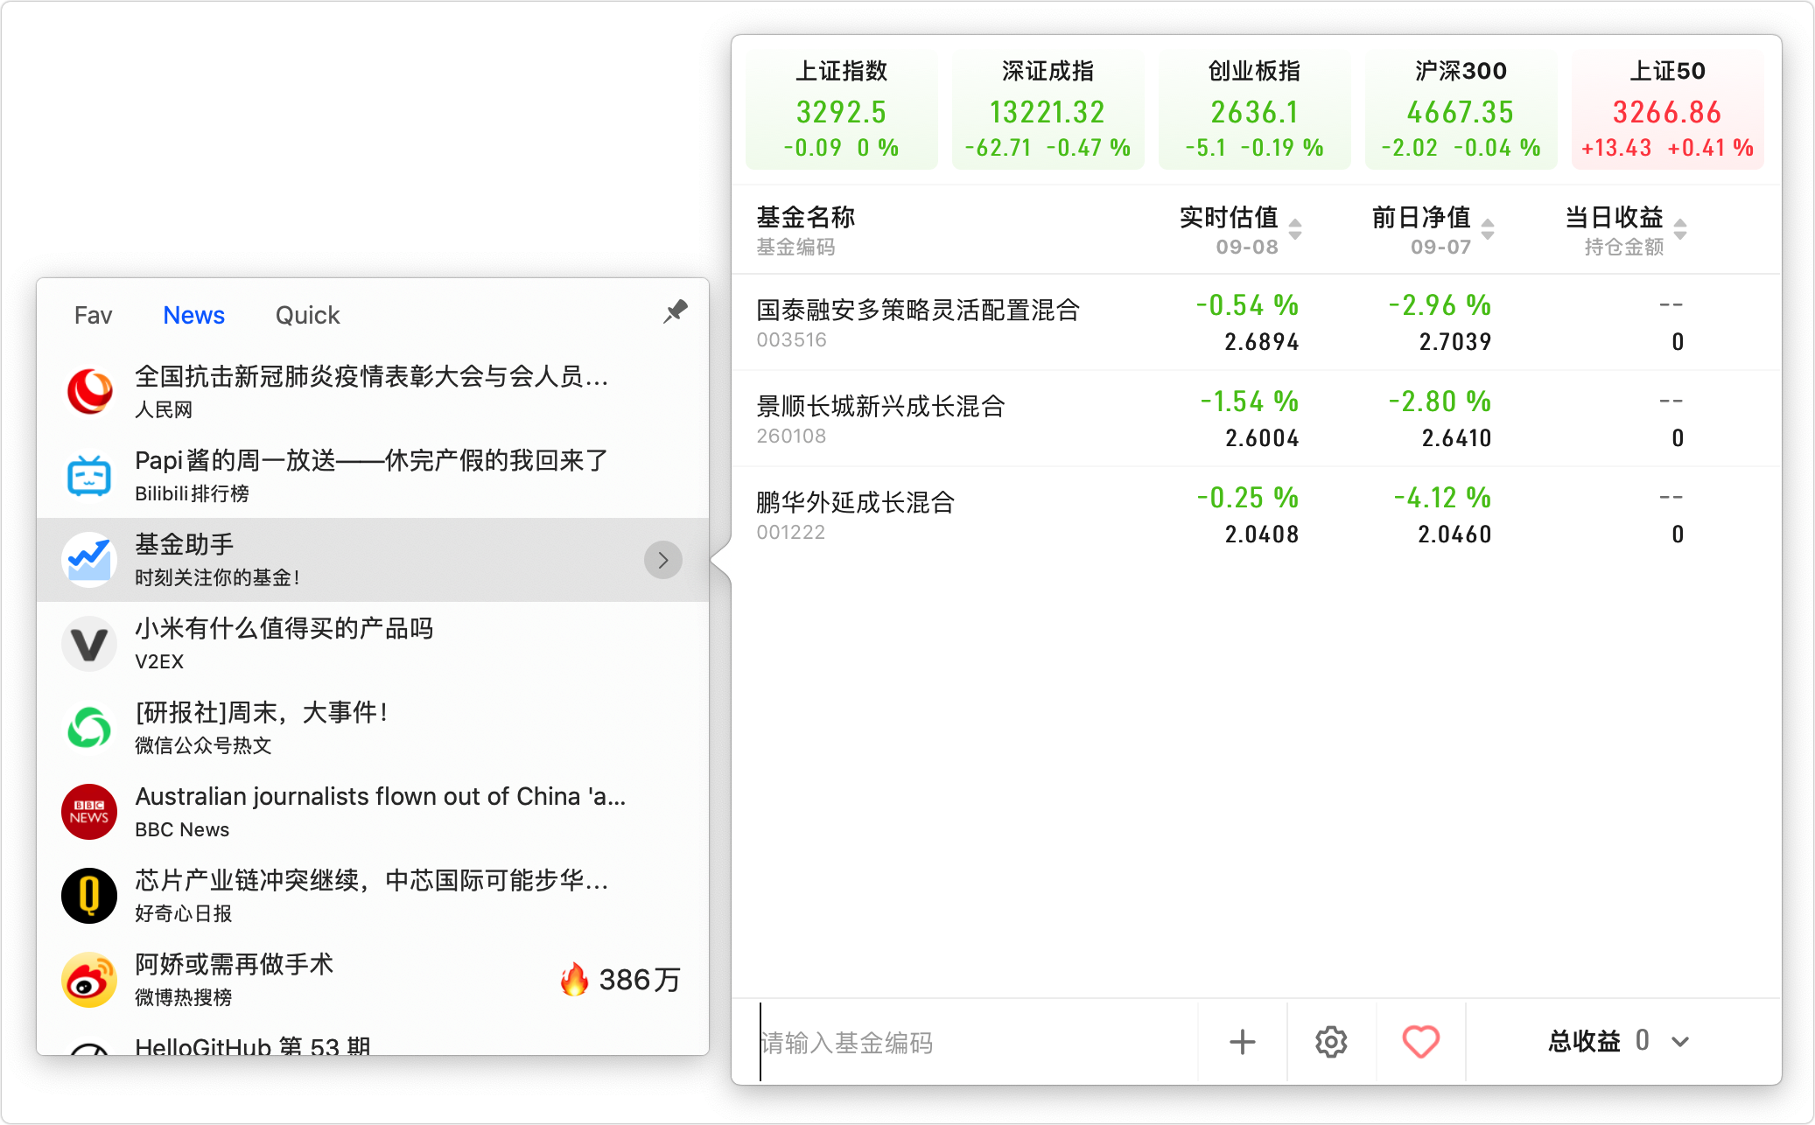Switch to the Fav tab
Image resolution: width=1815 pixels, height=1125 pixels.
coord(93,315)
